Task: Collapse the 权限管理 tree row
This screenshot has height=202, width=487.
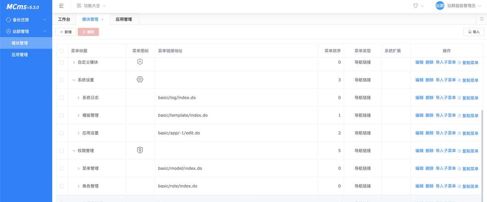Action: pos(74,151)
